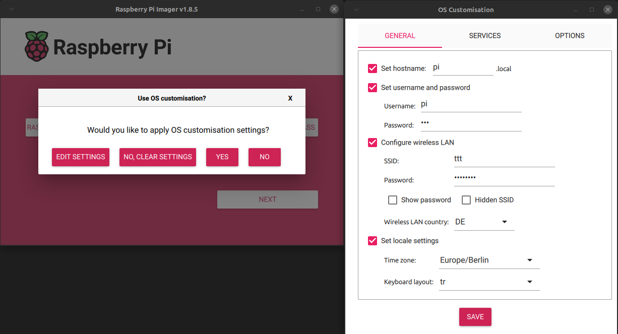The height and width of the screenshot is (334, 618).
Task: Maximize the OS Customisation window
Action: click(x=592, y=10)
